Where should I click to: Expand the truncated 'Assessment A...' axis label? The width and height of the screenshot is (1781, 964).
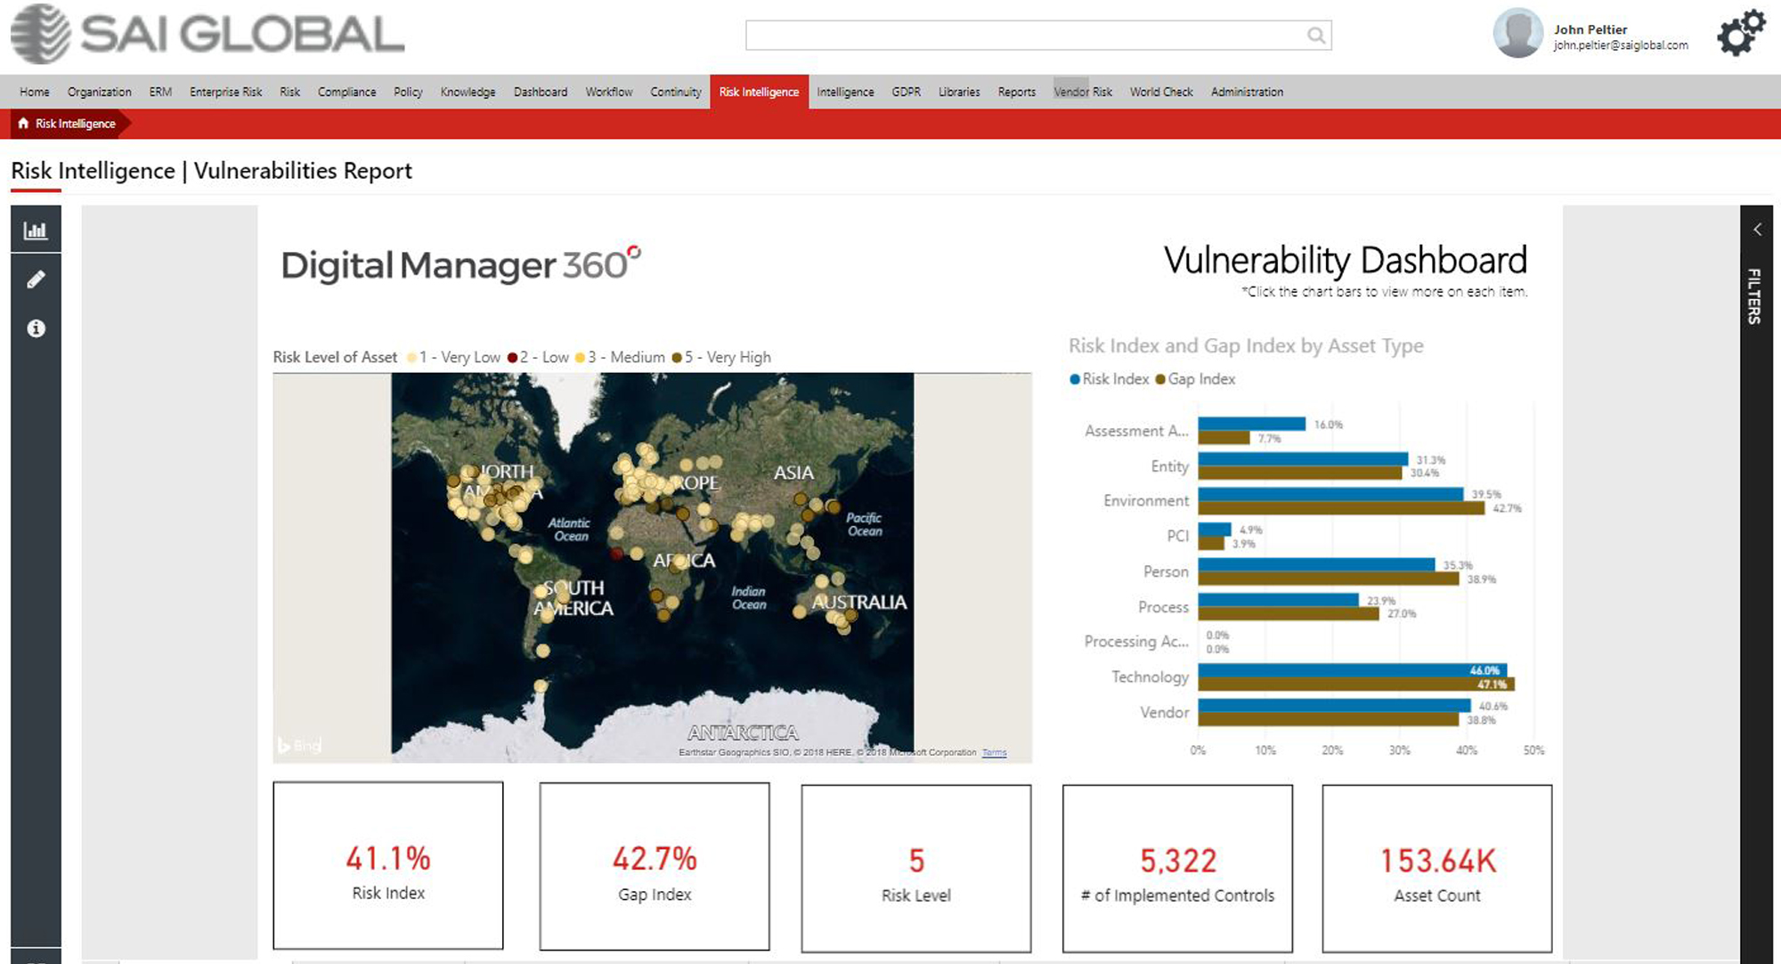tap(1136, 430)
